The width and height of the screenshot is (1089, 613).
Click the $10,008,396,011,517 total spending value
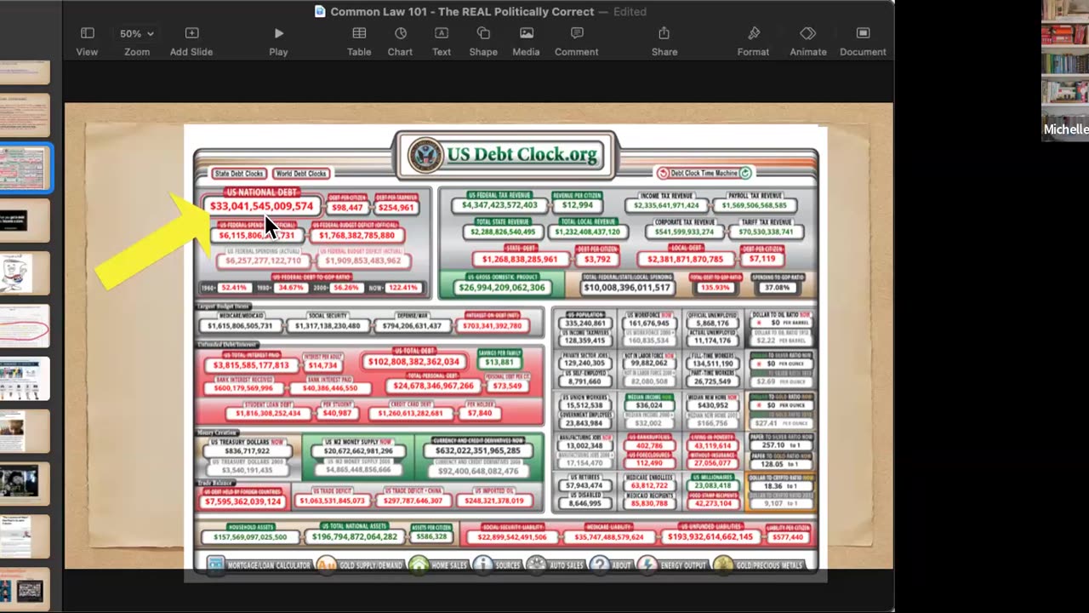click(x=627, y=288)
